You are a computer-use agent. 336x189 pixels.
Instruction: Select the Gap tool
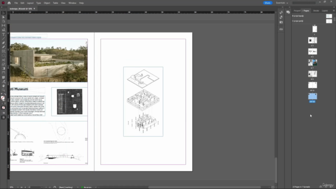4,26
